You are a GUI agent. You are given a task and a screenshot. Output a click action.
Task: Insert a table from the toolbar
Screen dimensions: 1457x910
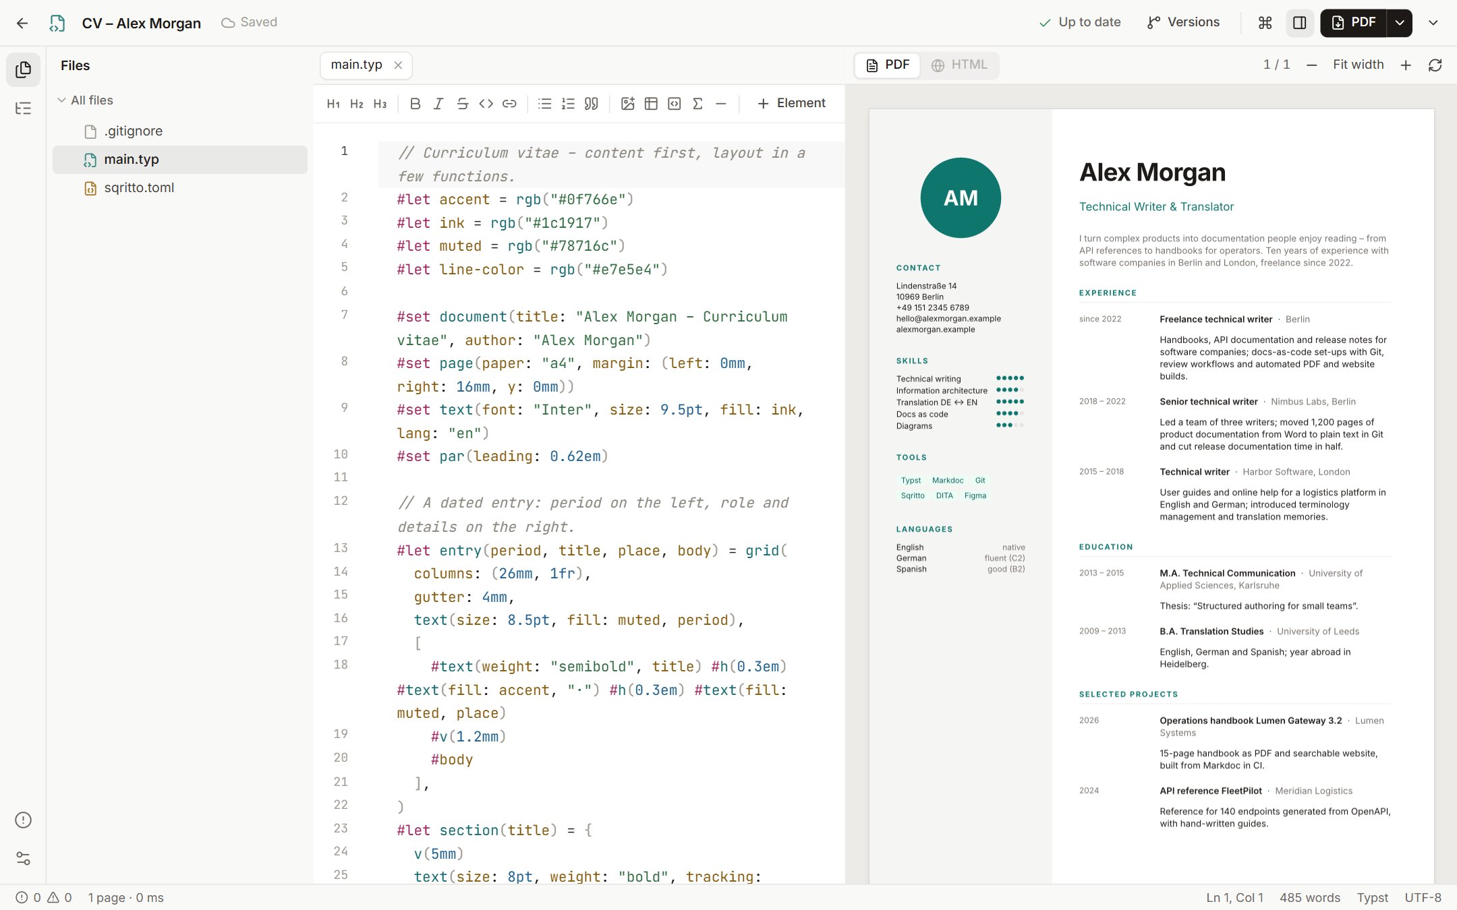coord(651,103)
